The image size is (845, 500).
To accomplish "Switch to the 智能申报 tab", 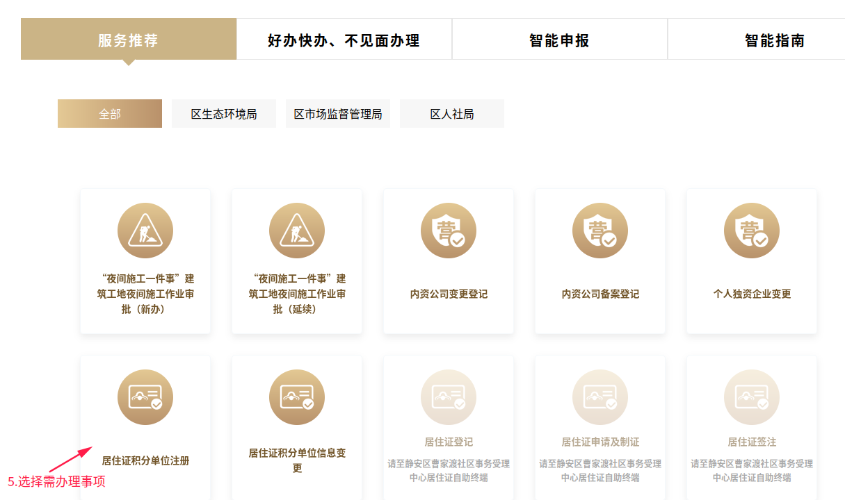I will pyautogui.click(x=560, y=40).
